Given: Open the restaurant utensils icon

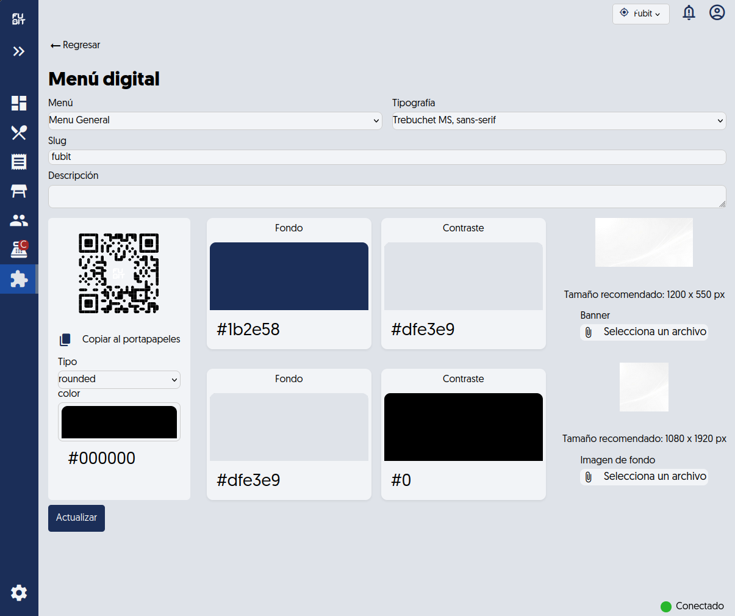Looking at the screenshot, I should 19,132.
